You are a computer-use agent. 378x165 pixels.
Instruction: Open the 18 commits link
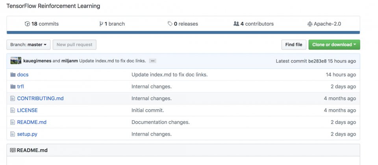42,24
